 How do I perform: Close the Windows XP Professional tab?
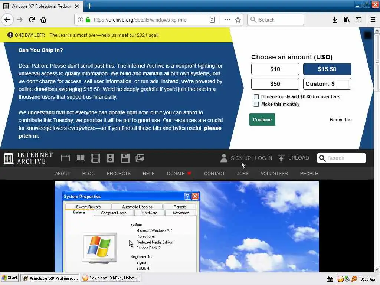coord(77,6)
